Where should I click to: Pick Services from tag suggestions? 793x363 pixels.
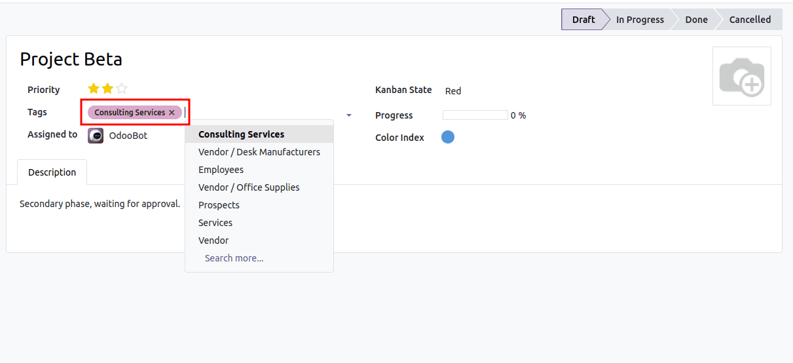[259, 223]
